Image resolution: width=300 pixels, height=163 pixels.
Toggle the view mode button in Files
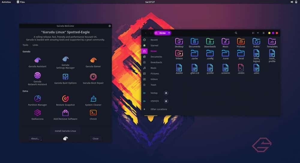click(253, 33)
